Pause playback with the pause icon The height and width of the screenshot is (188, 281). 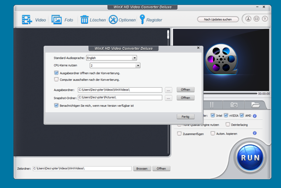[x=211, y=105]
